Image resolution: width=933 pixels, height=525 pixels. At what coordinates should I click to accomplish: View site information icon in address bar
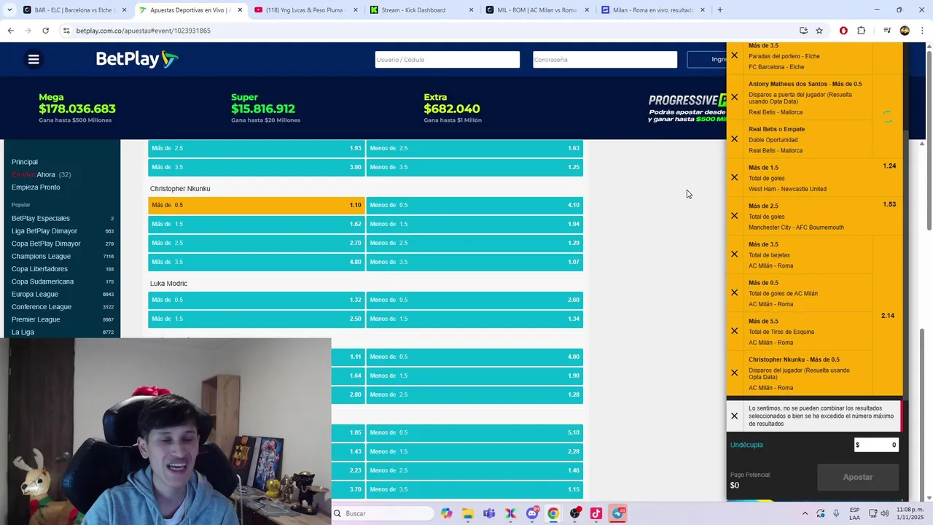point(66,31)
